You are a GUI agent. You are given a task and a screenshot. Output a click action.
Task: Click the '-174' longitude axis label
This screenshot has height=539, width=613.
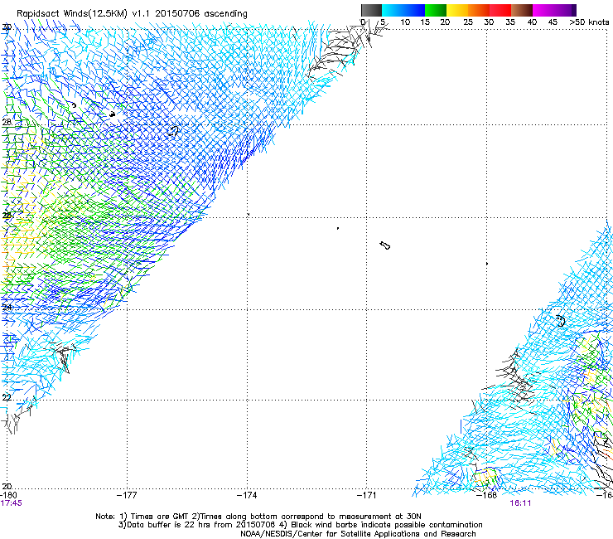[x=247, y=495]
